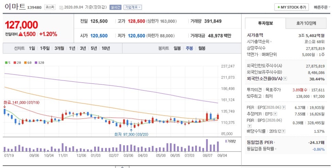Click the 거래대금 48,978 백만 value
The image size is (332, 168).
(220, 36)
